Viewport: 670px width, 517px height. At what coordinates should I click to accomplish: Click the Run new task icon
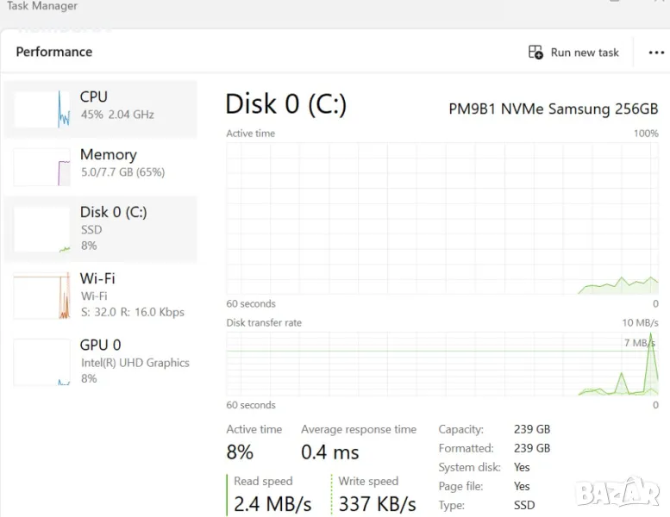tap(535, 53)
